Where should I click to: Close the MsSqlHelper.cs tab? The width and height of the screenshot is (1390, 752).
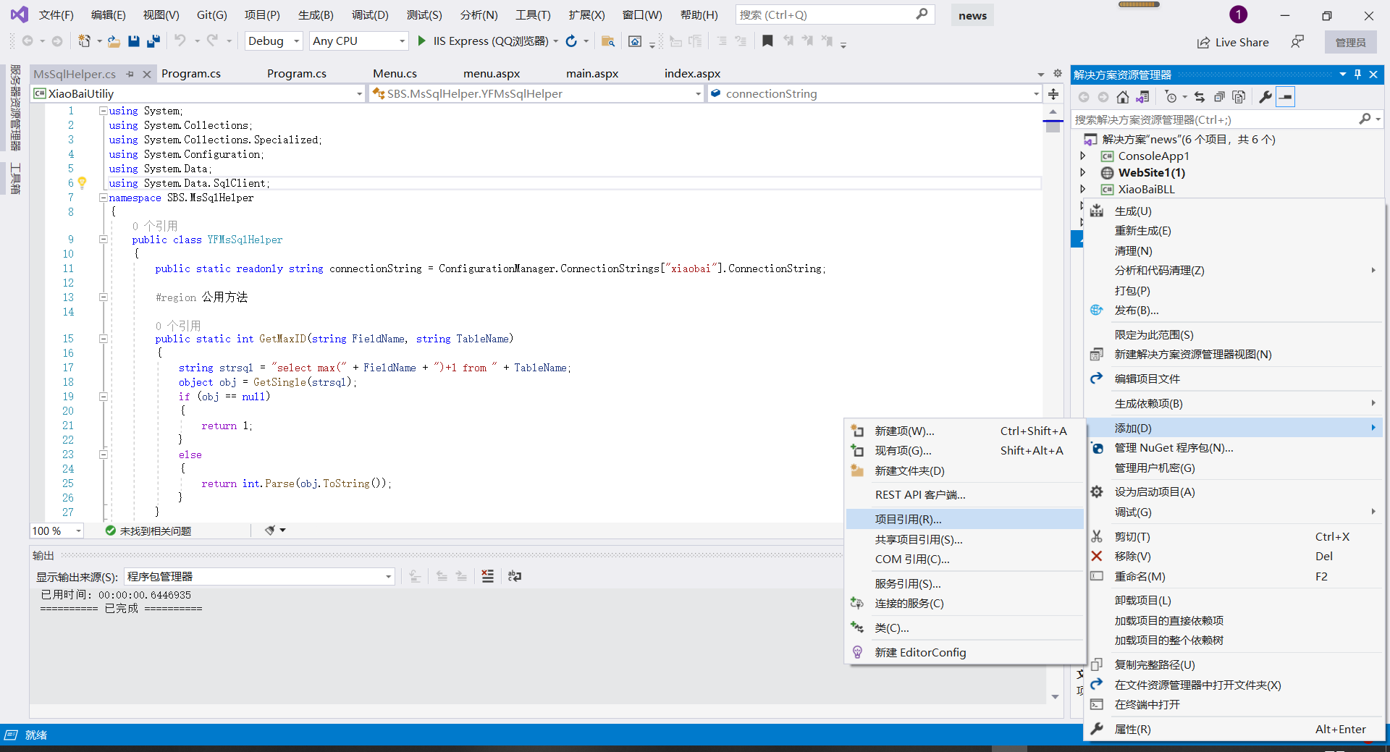[x=147, y=74]
